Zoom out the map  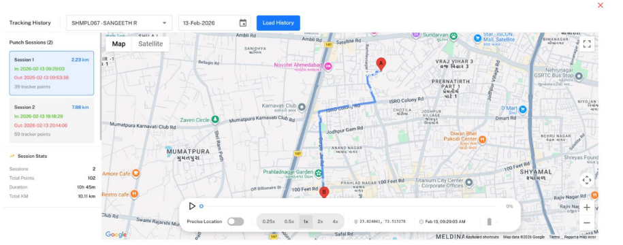coord(587,223)
